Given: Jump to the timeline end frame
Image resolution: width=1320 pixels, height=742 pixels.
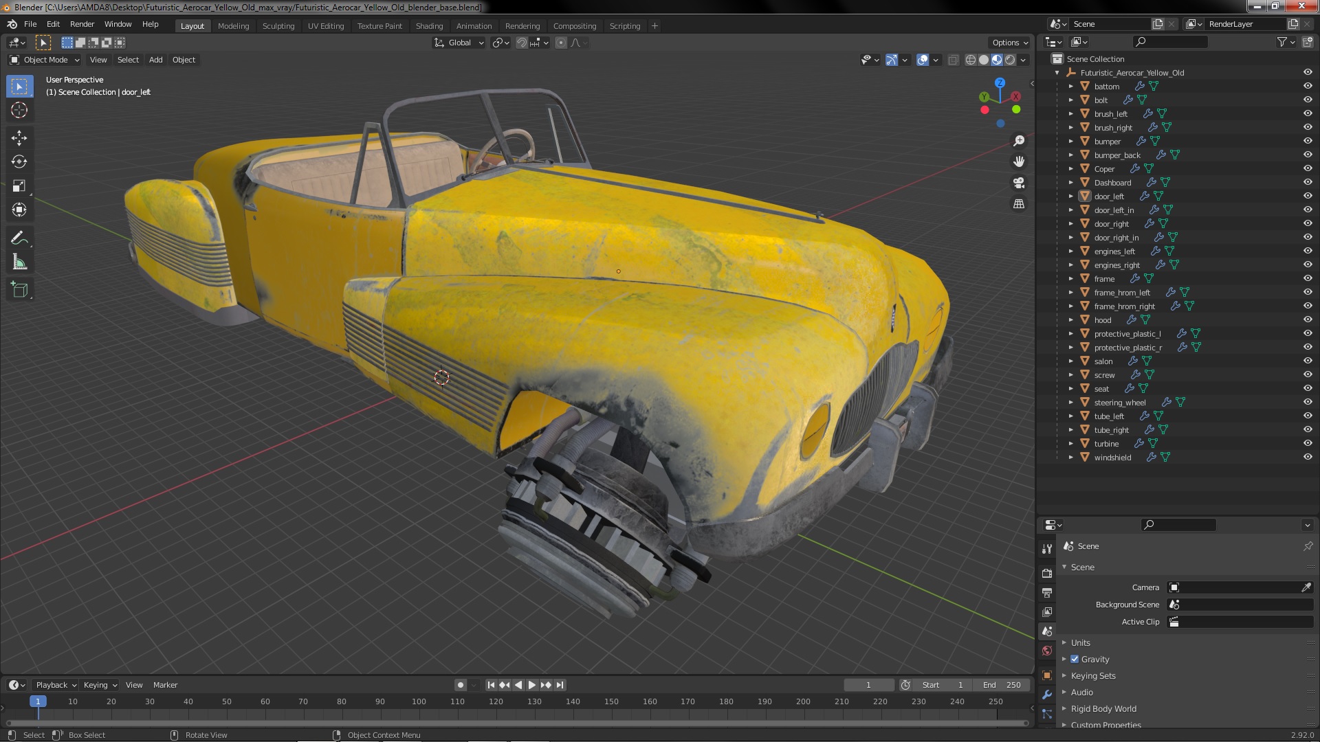Looking at the screenshot, I should coord(560,685).
